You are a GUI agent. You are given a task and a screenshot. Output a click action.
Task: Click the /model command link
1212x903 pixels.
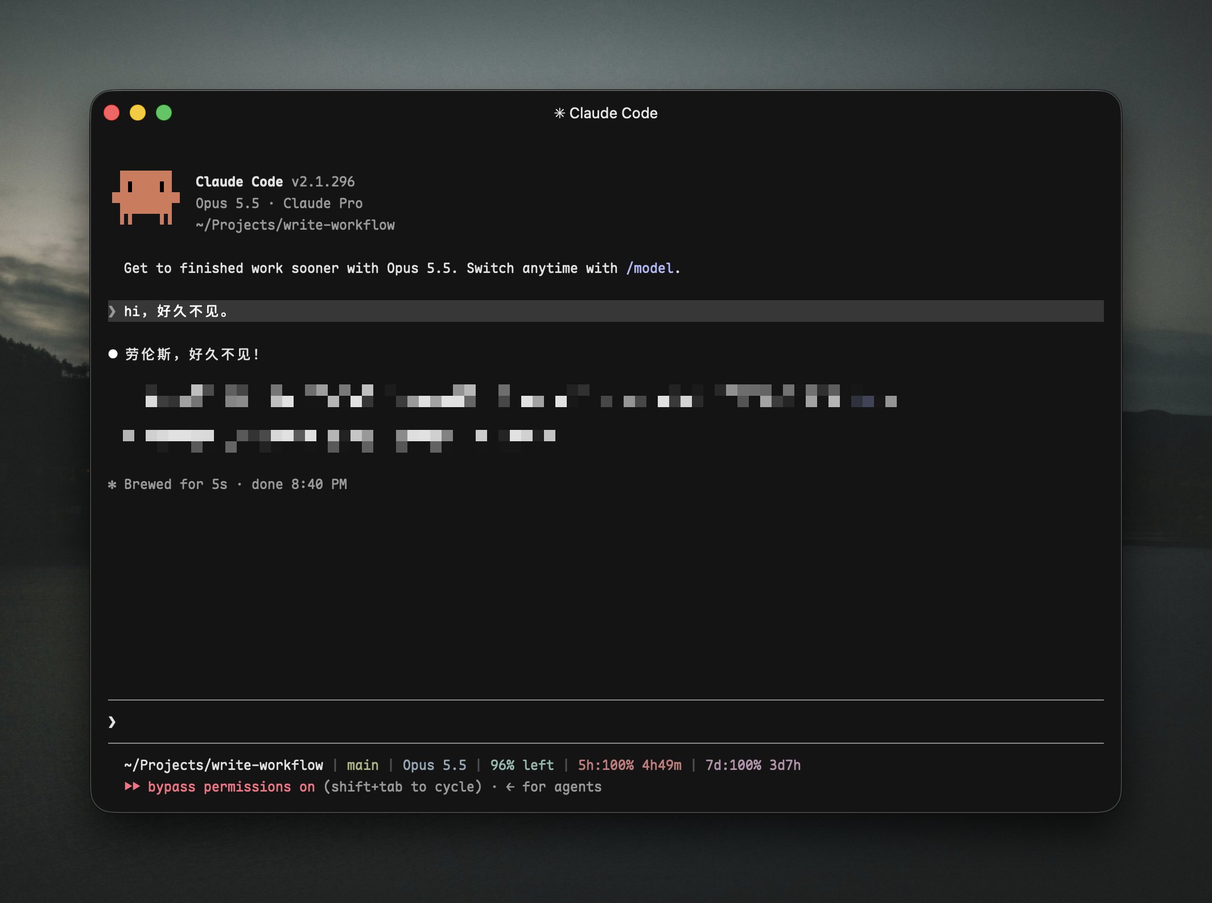click(x=649, y=268)
